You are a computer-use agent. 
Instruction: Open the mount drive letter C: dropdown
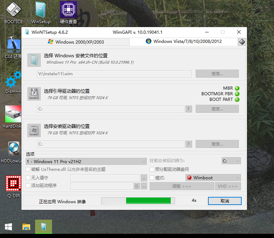231,161
